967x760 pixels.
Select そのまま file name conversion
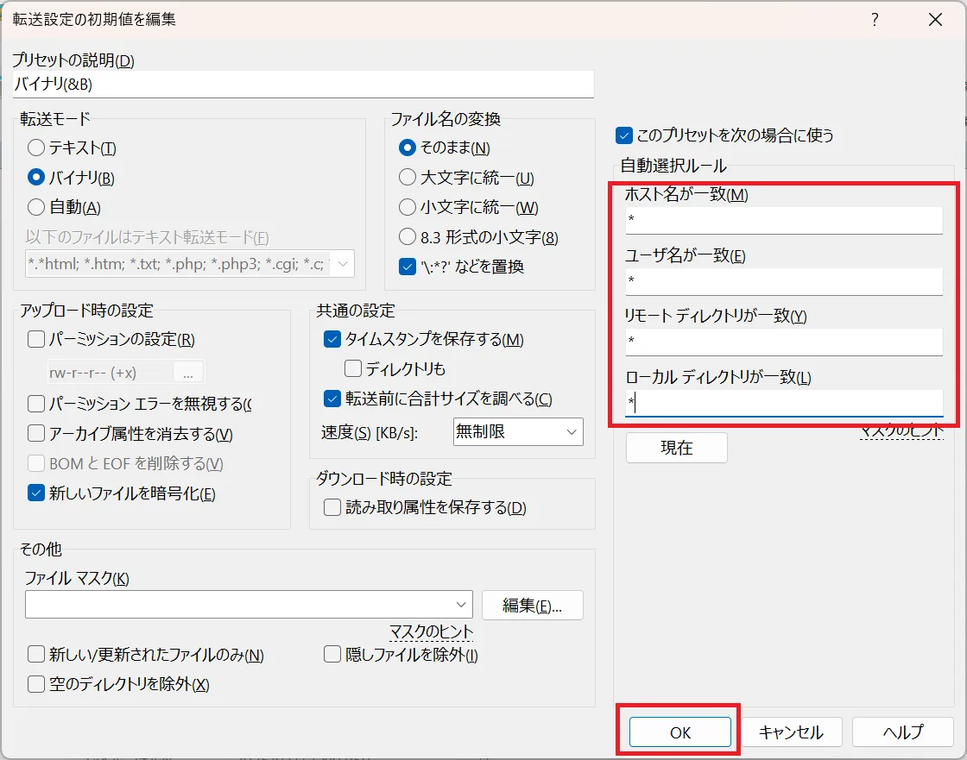407,148
